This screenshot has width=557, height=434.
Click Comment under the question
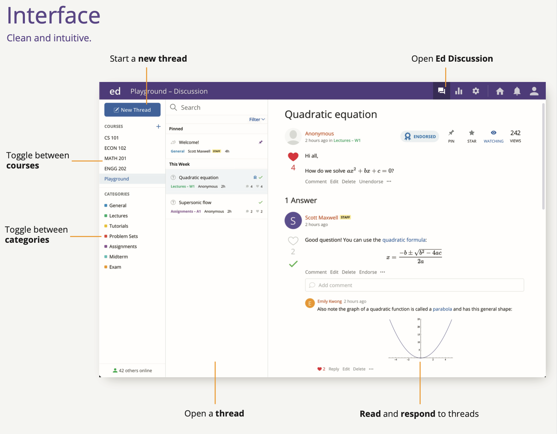(x=316, y=181)
